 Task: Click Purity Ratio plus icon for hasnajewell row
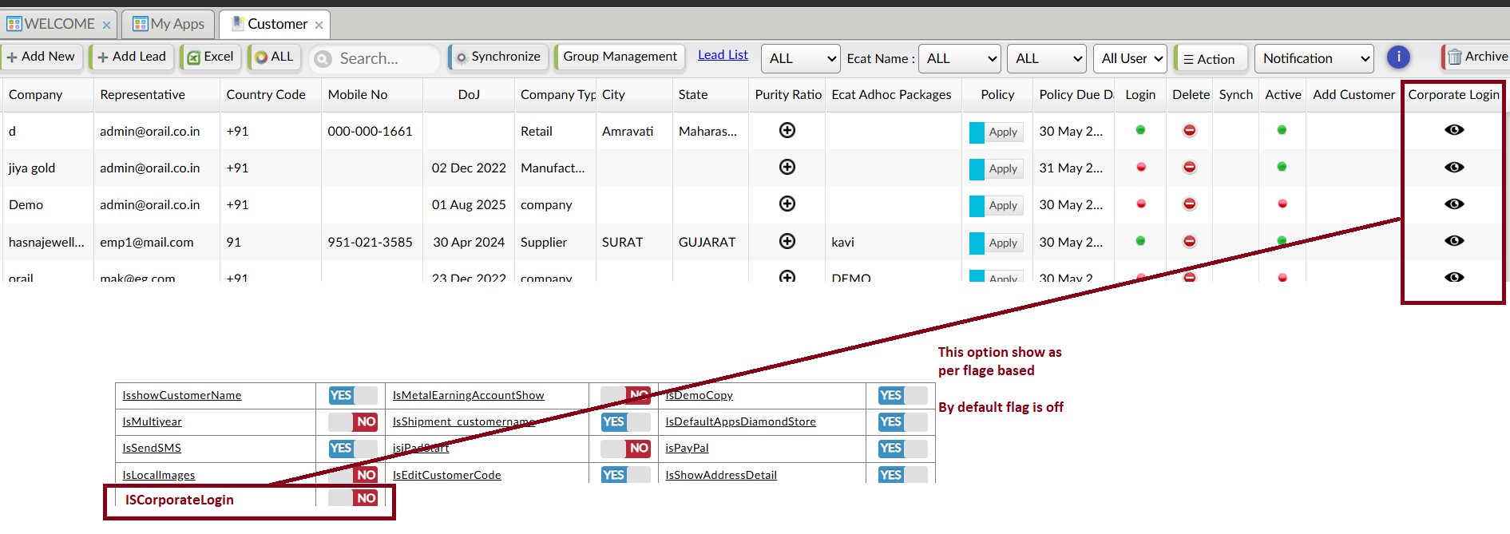[x=787, y=241]
